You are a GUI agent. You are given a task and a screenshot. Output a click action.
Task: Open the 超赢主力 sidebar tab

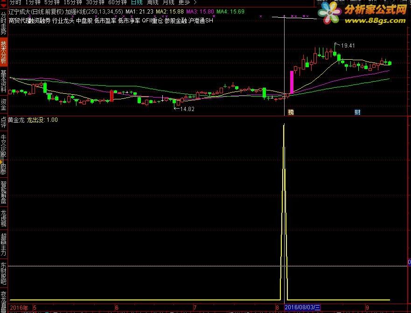coord(3,244)
